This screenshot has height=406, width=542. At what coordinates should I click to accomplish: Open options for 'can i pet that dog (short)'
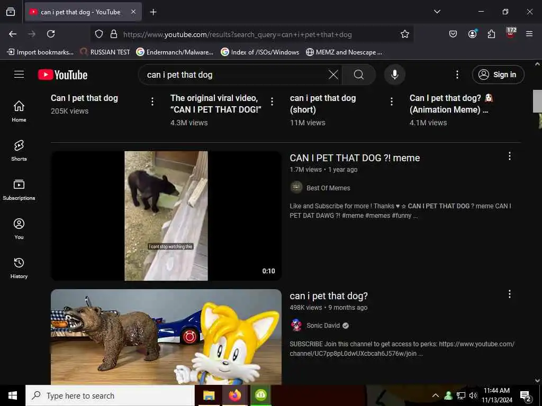tap(392, 101)
